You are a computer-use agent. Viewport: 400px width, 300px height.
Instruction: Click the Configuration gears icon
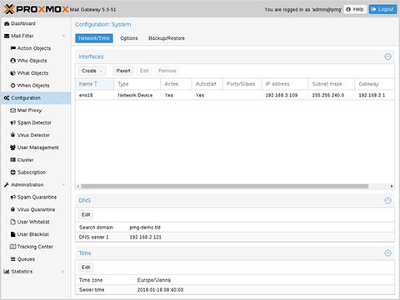click(x=7, y=98)
